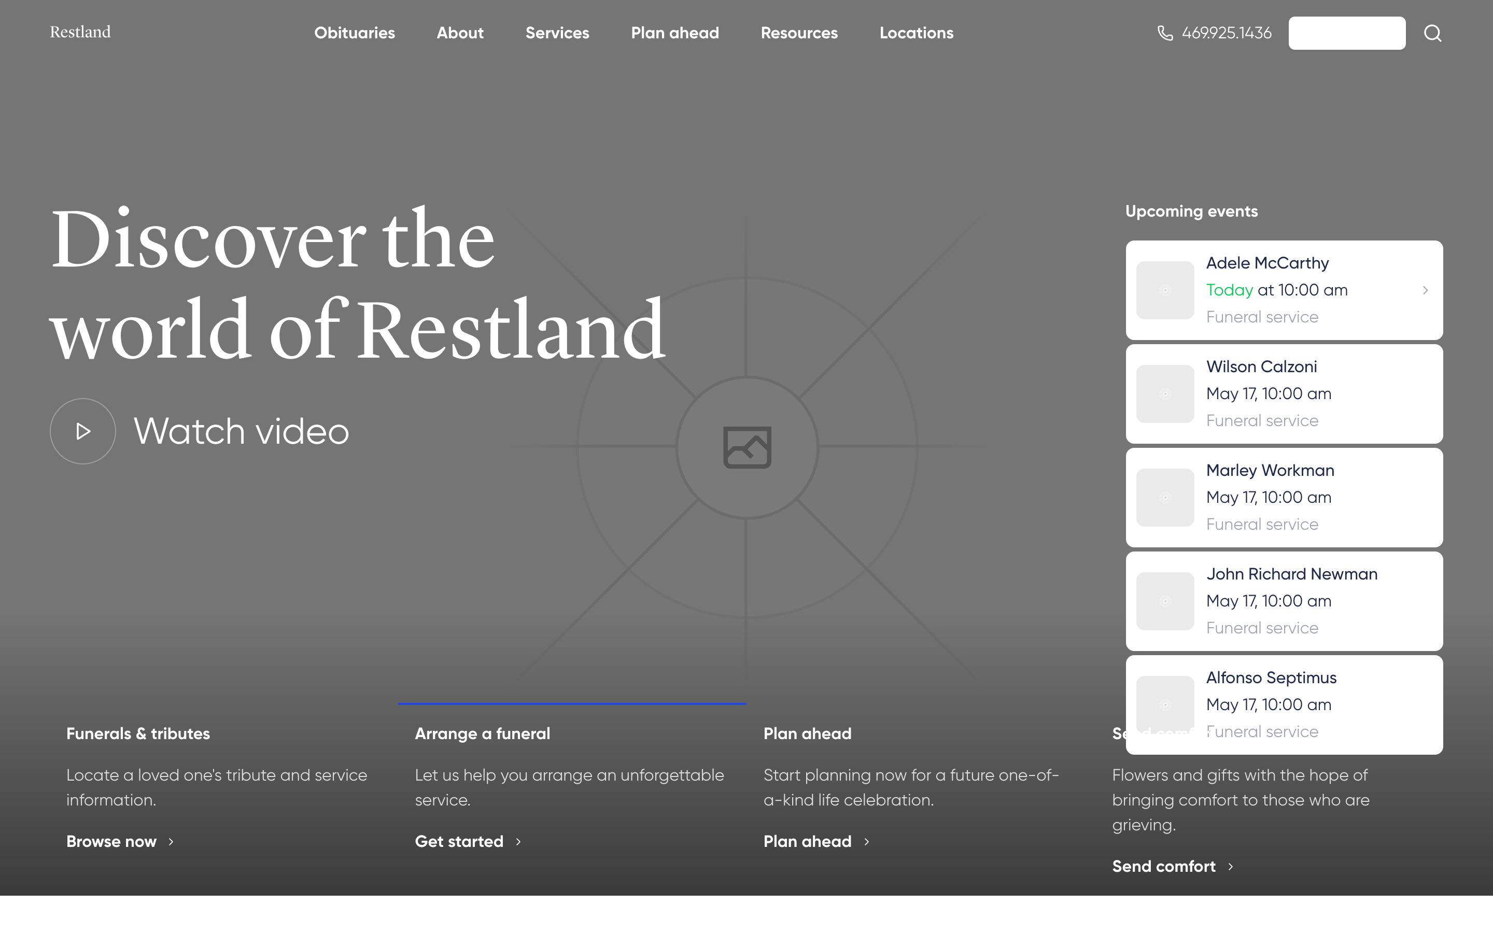The width and height of the screenshot is (1493, 933).
Task: Select the Funerals & tributes tab heading
Action: [x=138, y=733]
